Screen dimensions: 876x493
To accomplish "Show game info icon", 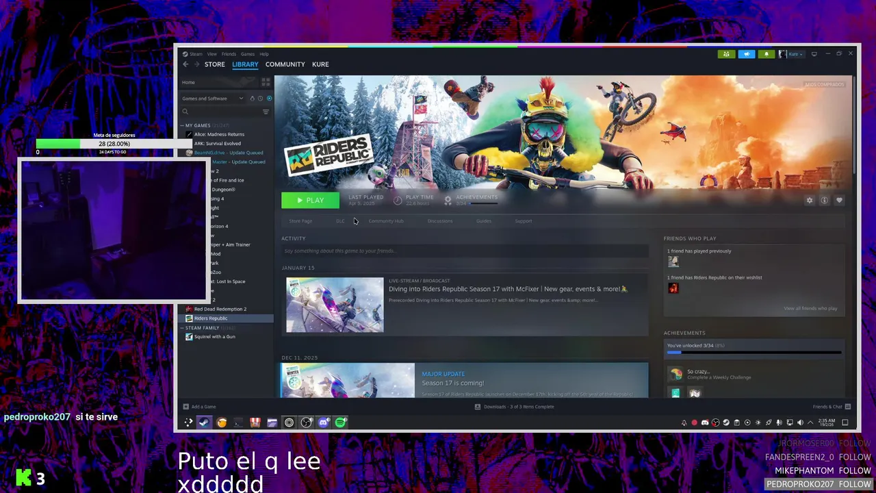I will 825,201.
